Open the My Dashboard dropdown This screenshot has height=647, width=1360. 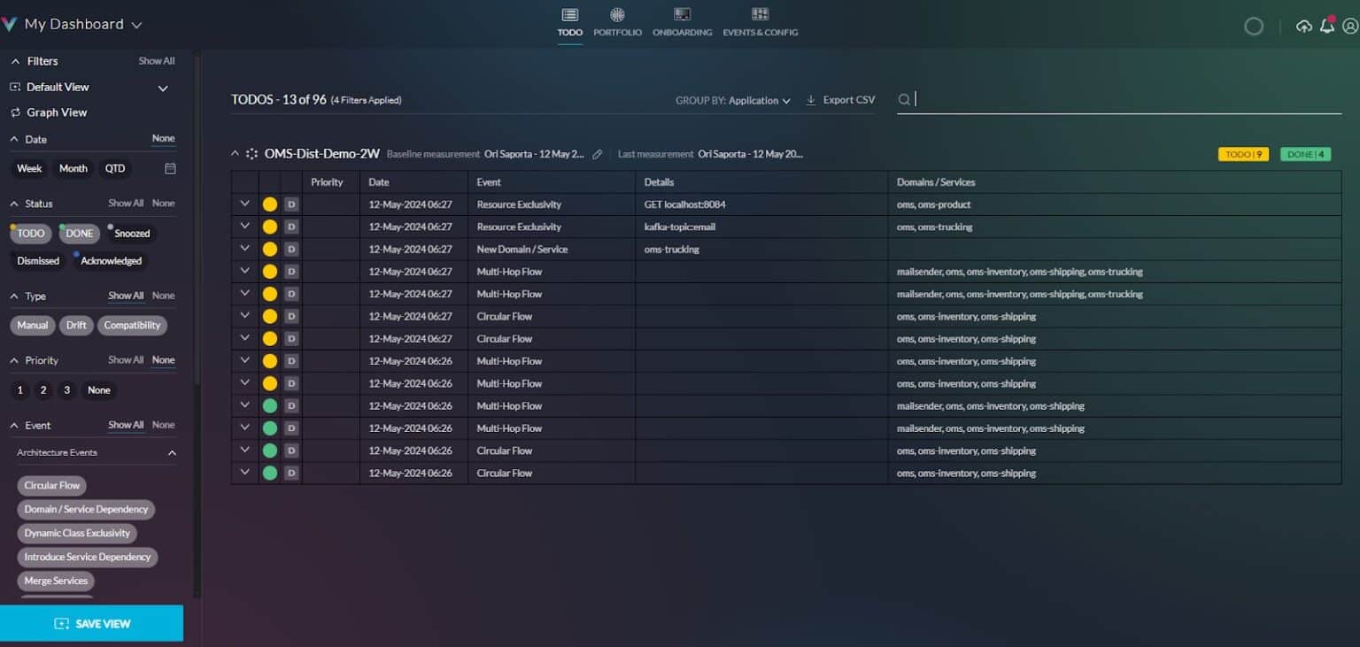[x=136, y=25]
